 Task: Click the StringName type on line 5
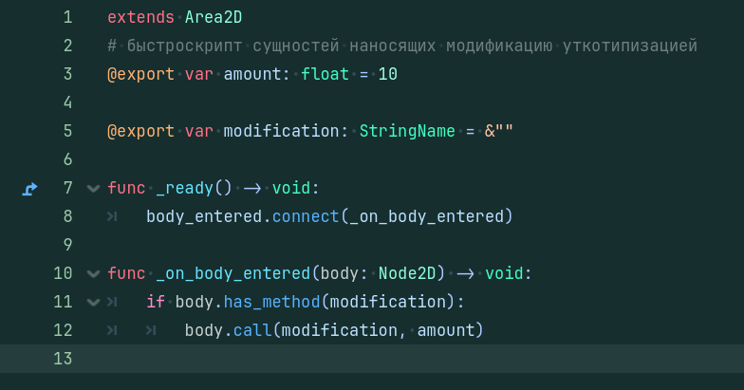click(x=407, y=131)
